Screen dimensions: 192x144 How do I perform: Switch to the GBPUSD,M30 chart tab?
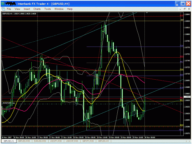click(24, 141)
